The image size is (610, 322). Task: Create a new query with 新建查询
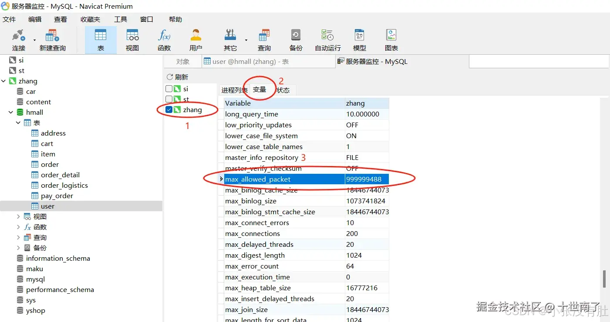[52, 40]
